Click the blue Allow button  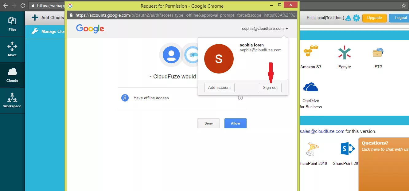(x=236, y=123)
